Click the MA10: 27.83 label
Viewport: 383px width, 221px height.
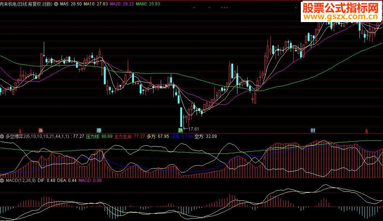[96, 4]
